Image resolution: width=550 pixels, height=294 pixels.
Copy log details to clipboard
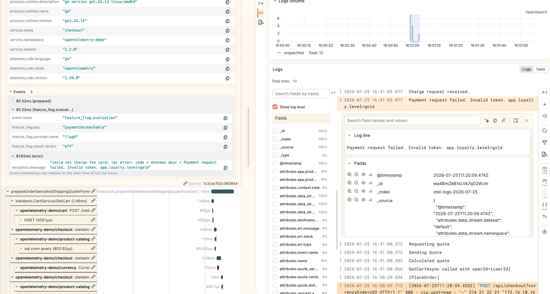(495, 121)
